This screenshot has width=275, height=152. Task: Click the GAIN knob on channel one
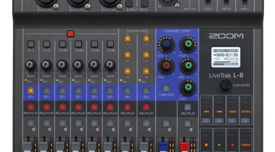click(31, 65)
